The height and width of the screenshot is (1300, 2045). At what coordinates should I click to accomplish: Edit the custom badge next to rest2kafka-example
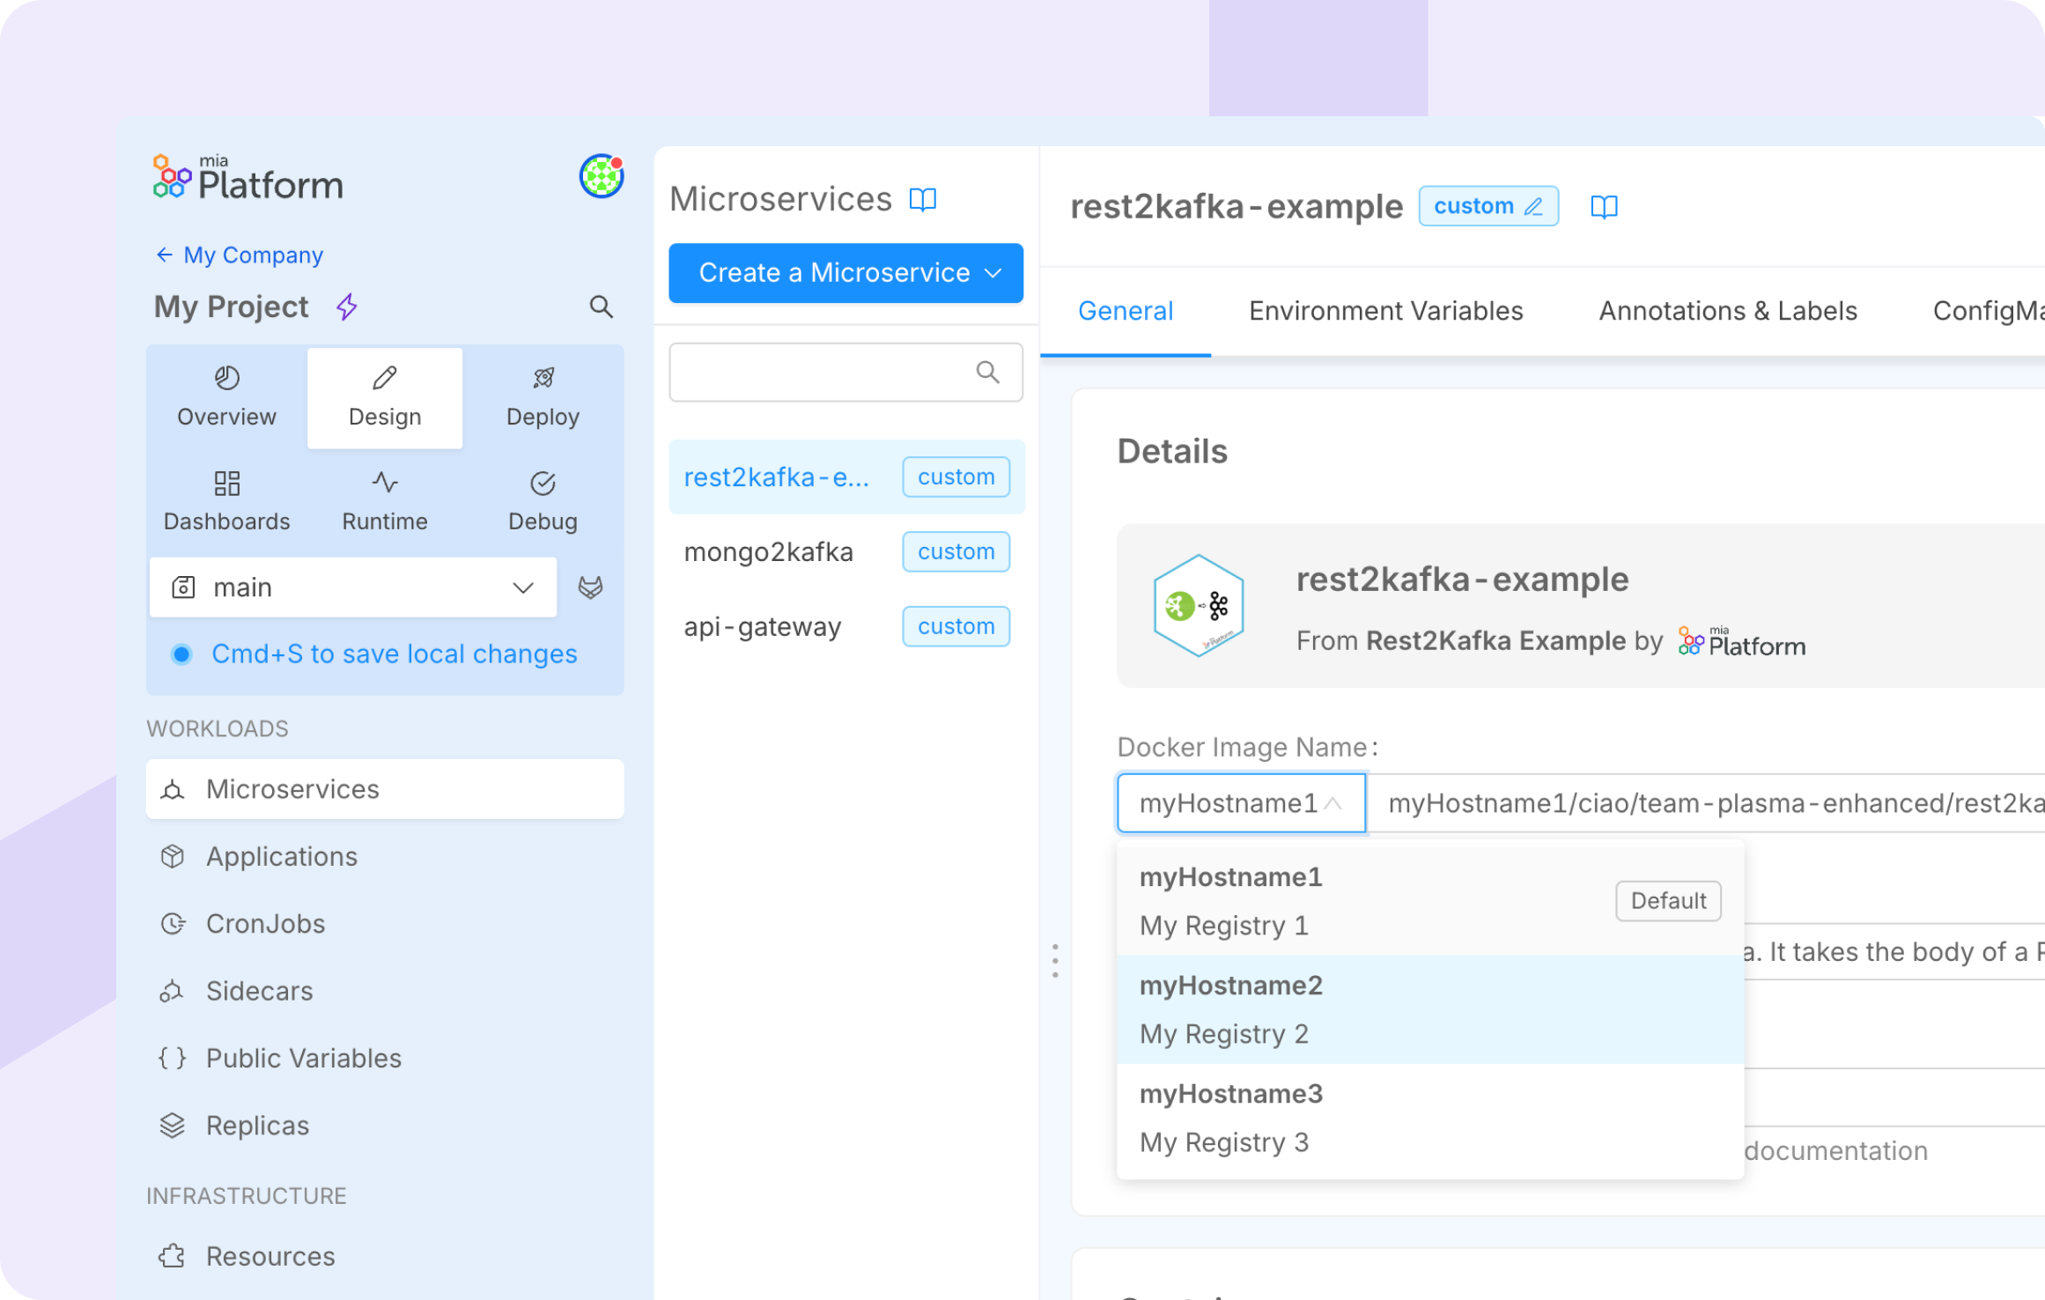[1534, 206]
